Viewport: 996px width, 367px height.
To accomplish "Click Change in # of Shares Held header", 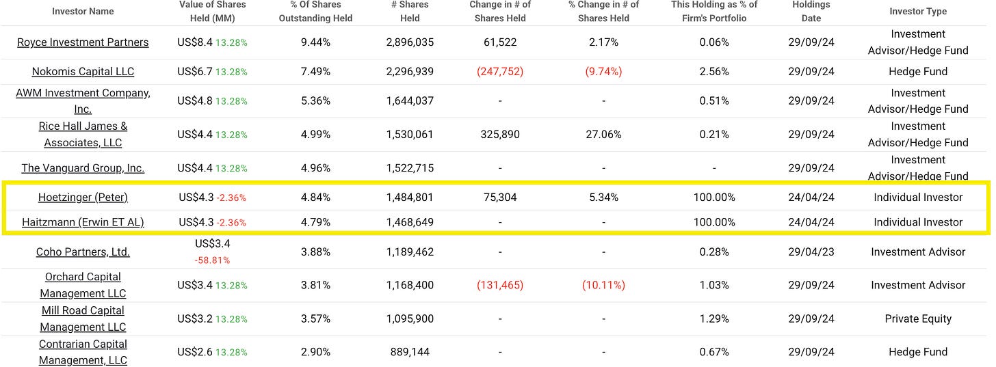I will click(500, 12).
